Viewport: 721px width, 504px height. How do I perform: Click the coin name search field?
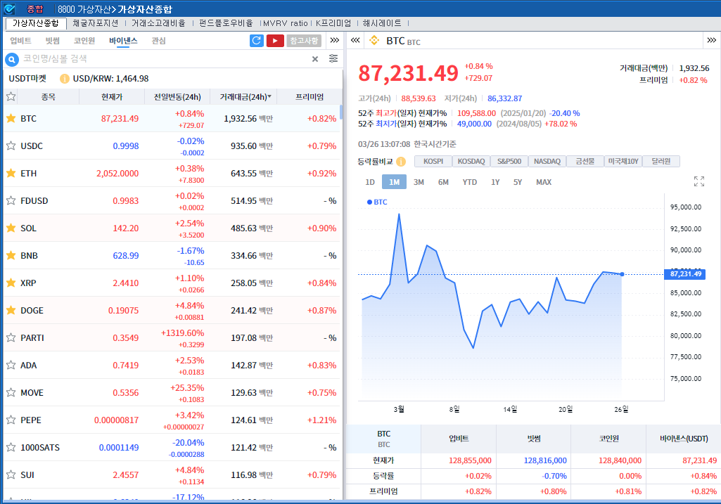click(x=162, y=59)
